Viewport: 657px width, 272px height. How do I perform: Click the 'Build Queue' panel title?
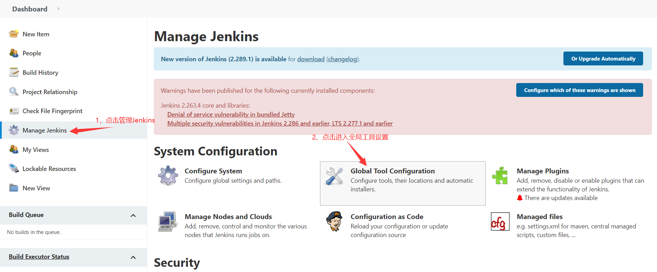[26, 215]
